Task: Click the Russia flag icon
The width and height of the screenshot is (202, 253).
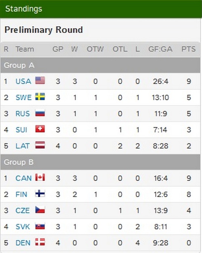Action: (x=40, y=113)
